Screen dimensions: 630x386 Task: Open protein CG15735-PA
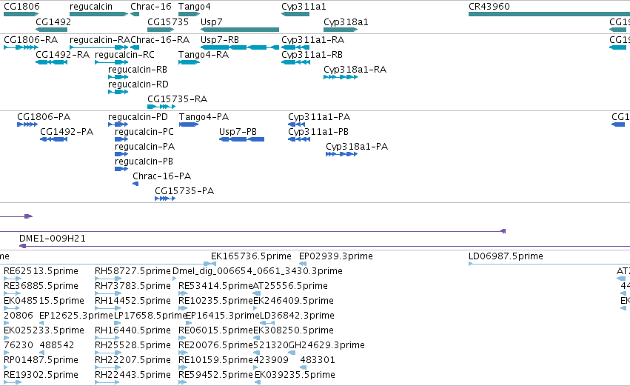pyautogui.click(x=184, y=191)
